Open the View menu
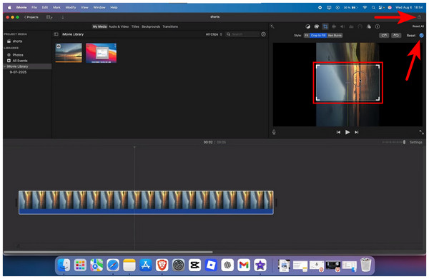 tap(84, 7)
